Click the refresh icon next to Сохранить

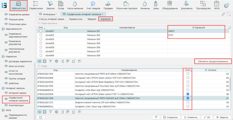click(156, 117)
